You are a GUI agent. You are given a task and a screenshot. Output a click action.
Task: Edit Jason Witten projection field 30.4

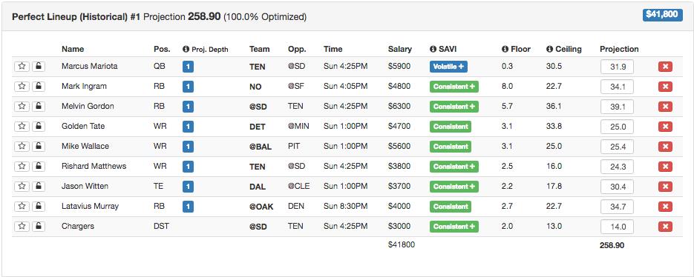pyautogui.click(x=617, y=187)
